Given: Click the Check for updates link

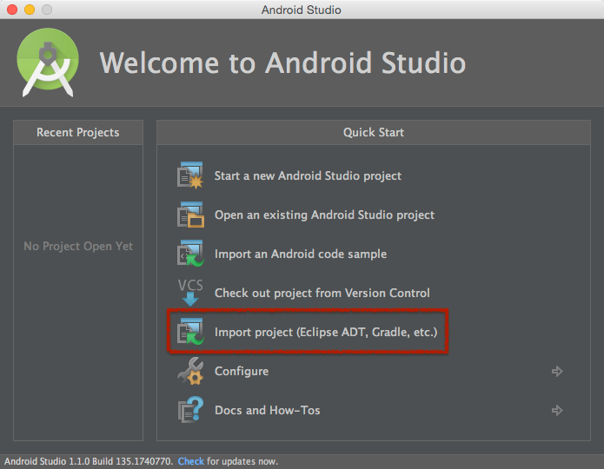Looking at the screenshot, I should tap(190, 461).
